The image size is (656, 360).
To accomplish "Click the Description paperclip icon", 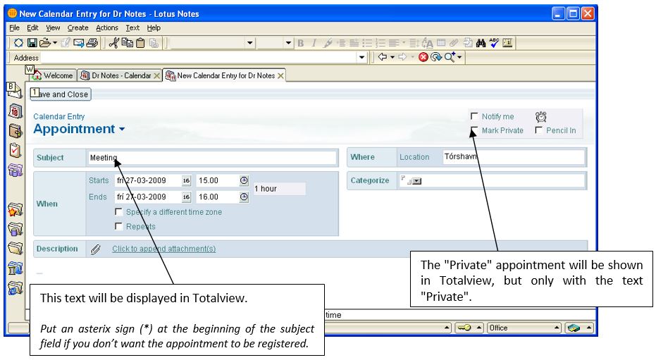I will [96, 249].
